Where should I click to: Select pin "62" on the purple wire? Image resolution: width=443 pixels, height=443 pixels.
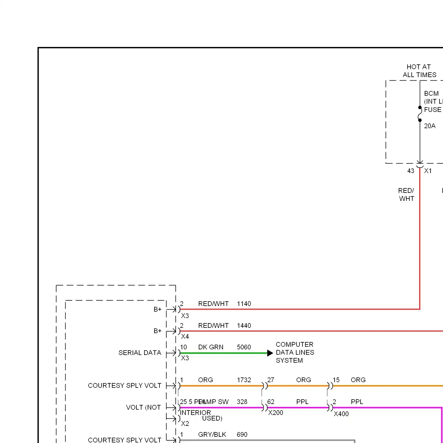pyautogui.click(x=271, y=402)
